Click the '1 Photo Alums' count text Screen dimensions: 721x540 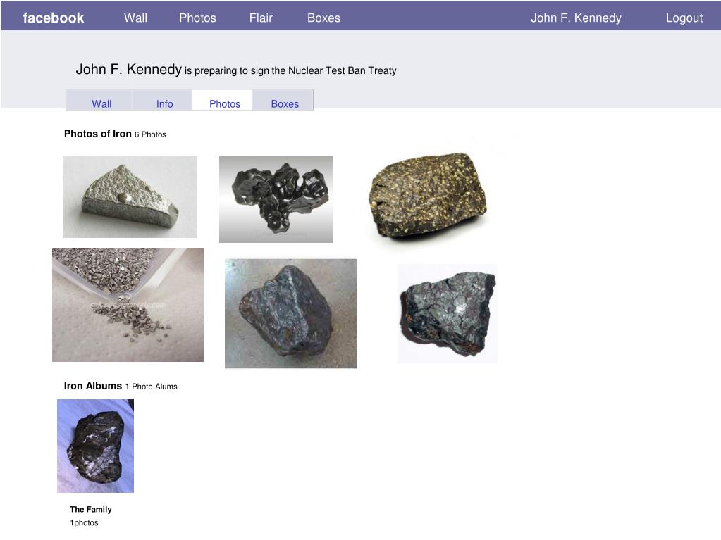(152, 387)
